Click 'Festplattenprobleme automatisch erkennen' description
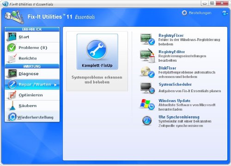The width and height of the screenshot is (231, 166). click(187, 75)
